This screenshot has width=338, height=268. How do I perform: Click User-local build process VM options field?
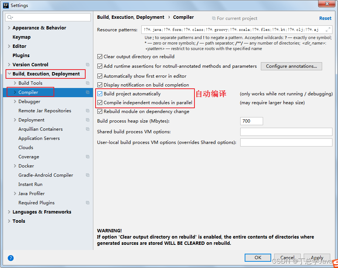[286, 142]
